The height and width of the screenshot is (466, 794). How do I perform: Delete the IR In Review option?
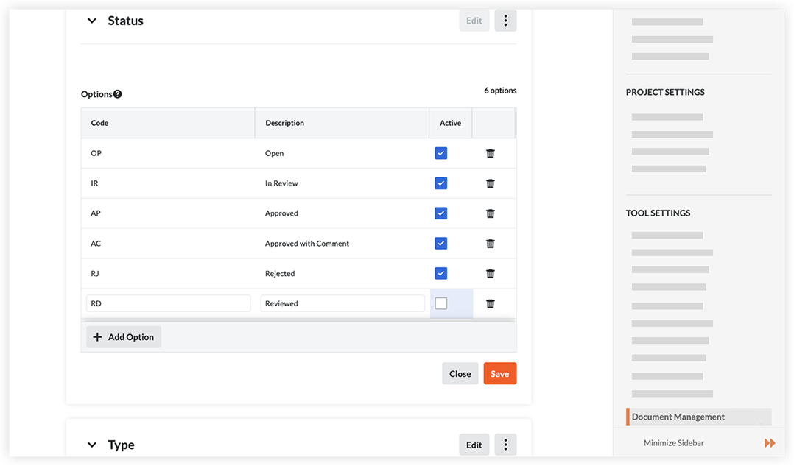491,183
